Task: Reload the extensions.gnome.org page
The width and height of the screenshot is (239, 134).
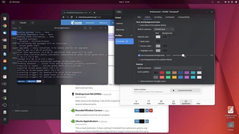Action: pos(71,17)
